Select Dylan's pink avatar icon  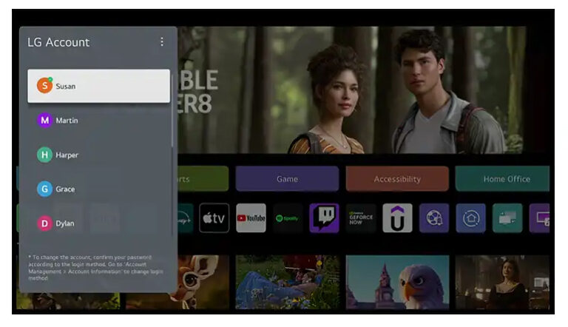point(44,223)
